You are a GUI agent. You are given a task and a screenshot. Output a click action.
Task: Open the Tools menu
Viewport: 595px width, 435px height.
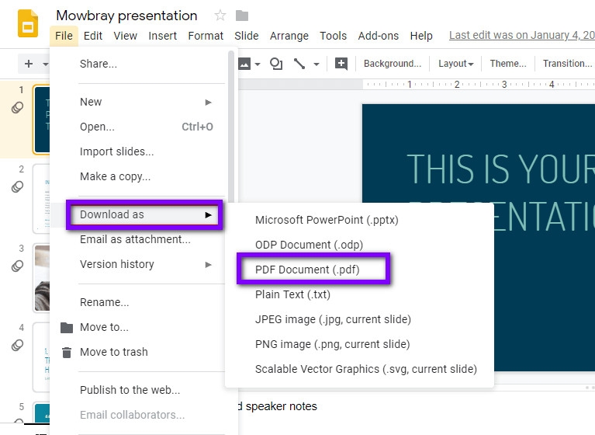coord(333,36)
